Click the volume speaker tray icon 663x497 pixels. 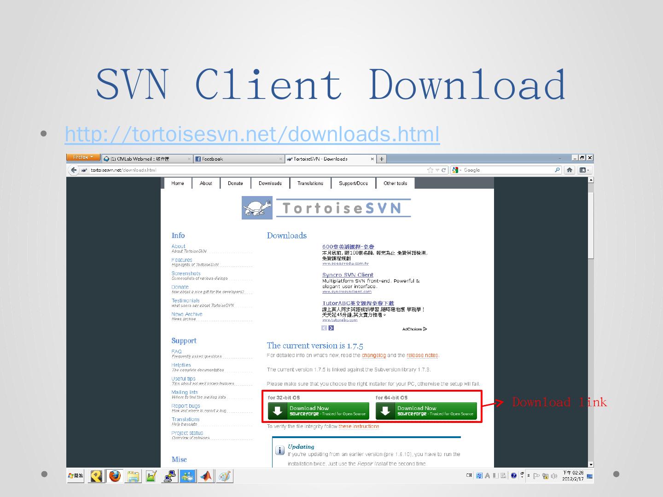point(554,476)
